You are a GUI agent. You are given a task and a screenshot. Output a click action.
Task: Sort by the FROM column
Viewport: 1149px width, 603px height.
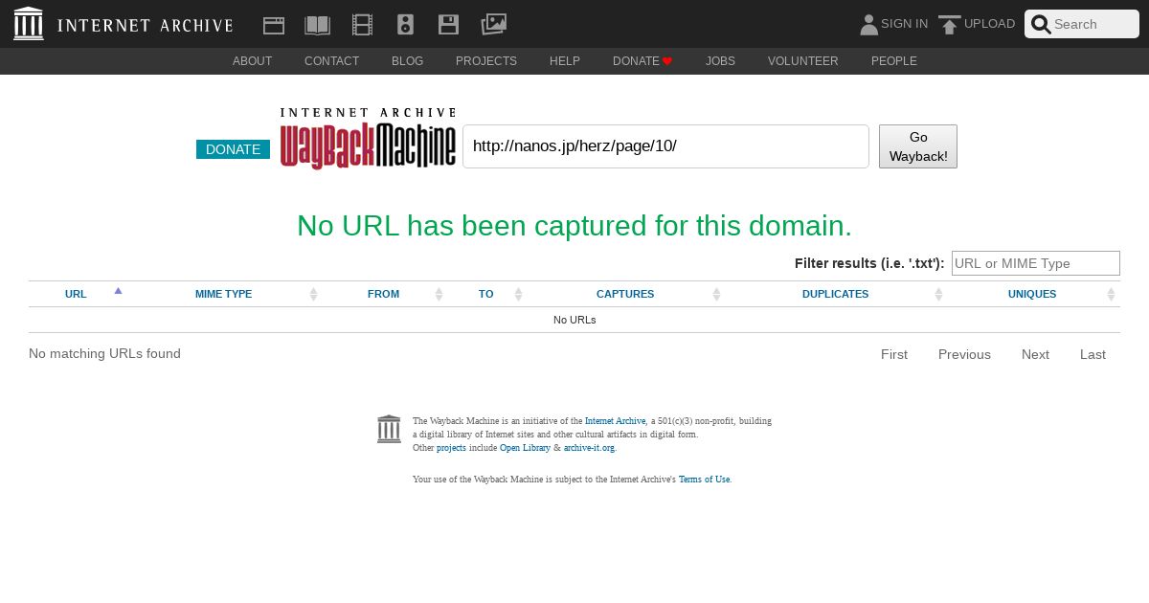tap(383, 294)
